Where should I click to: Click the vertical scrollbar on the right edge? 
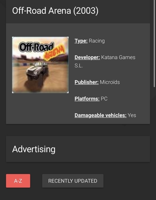pos(154,44)
